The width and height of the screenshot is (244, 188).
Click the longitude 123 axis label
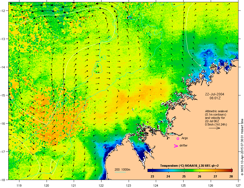[x=129, y=185]
